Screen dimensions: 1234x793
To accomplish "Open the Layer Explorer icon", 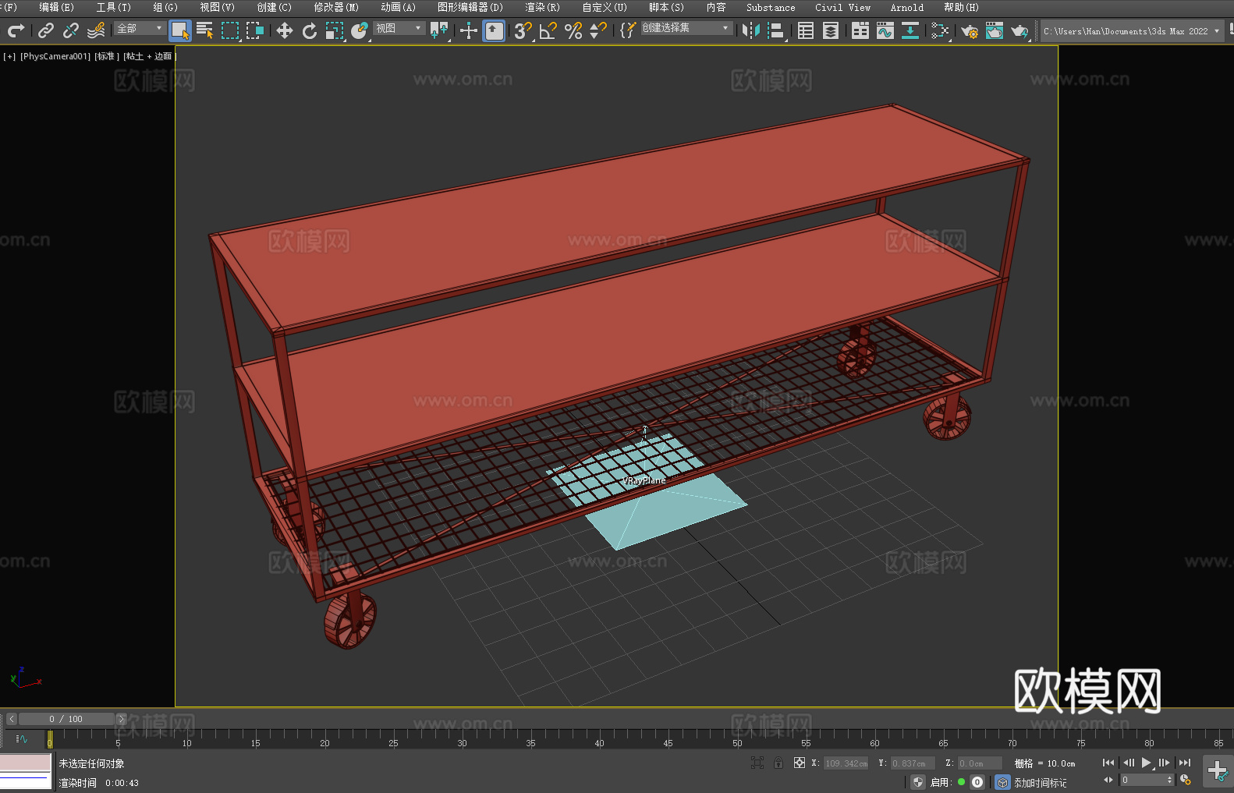I will tap(831, 30).
